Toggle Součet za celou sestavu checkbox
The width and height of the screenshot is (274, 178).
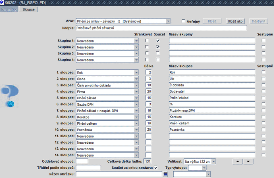pos(156,168)
